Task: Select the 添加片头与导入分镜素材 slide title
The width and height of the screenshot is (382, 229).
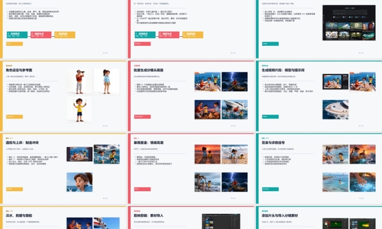Action: (280, 216)
